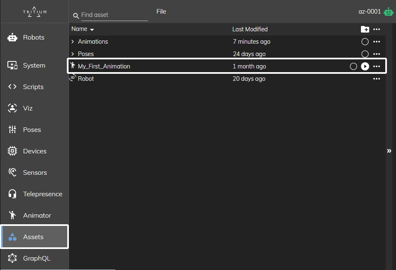
Task: Open Sensors ear icon
Action: (12, 173)
